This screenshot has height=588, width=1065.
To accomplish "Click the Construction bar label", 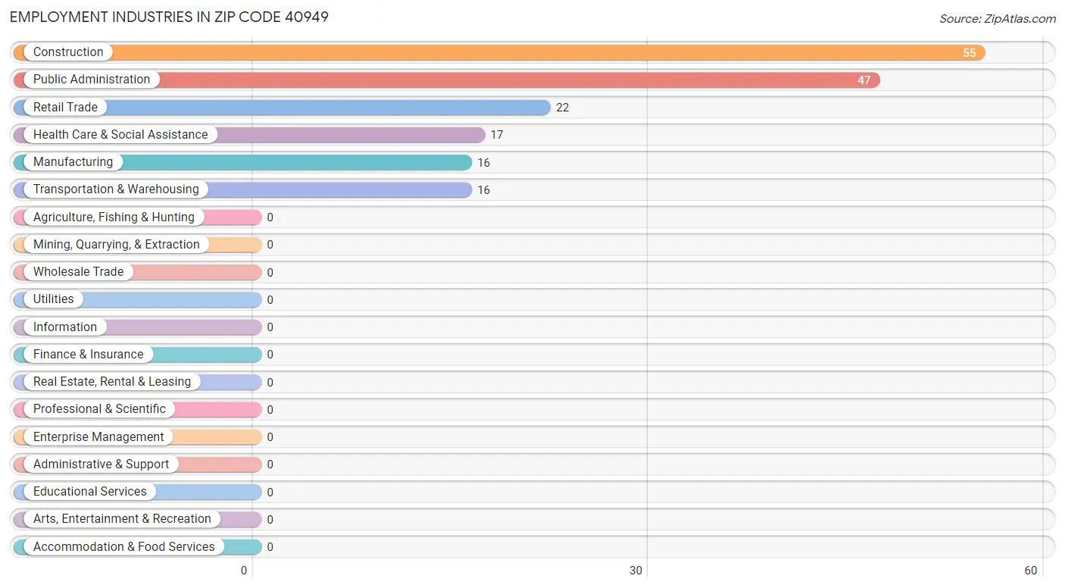I will coord(68,52).
